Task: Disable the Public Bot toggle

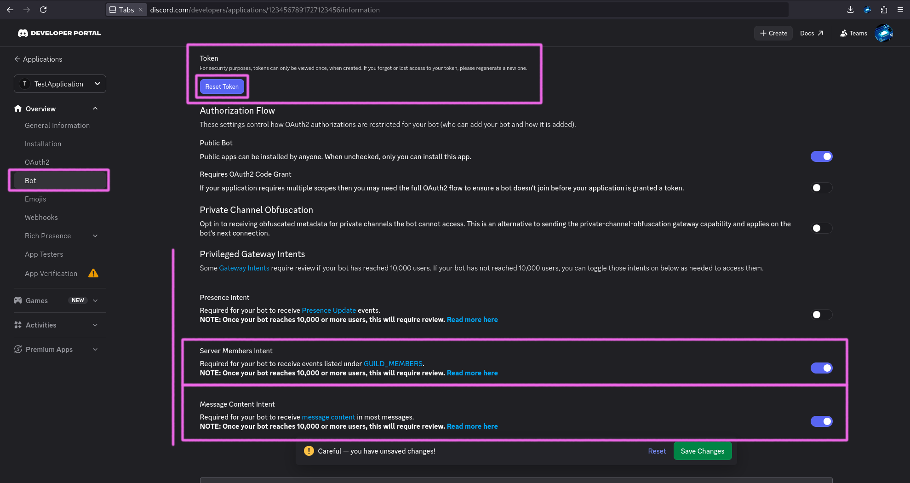Action: click(x=821, y=156)
